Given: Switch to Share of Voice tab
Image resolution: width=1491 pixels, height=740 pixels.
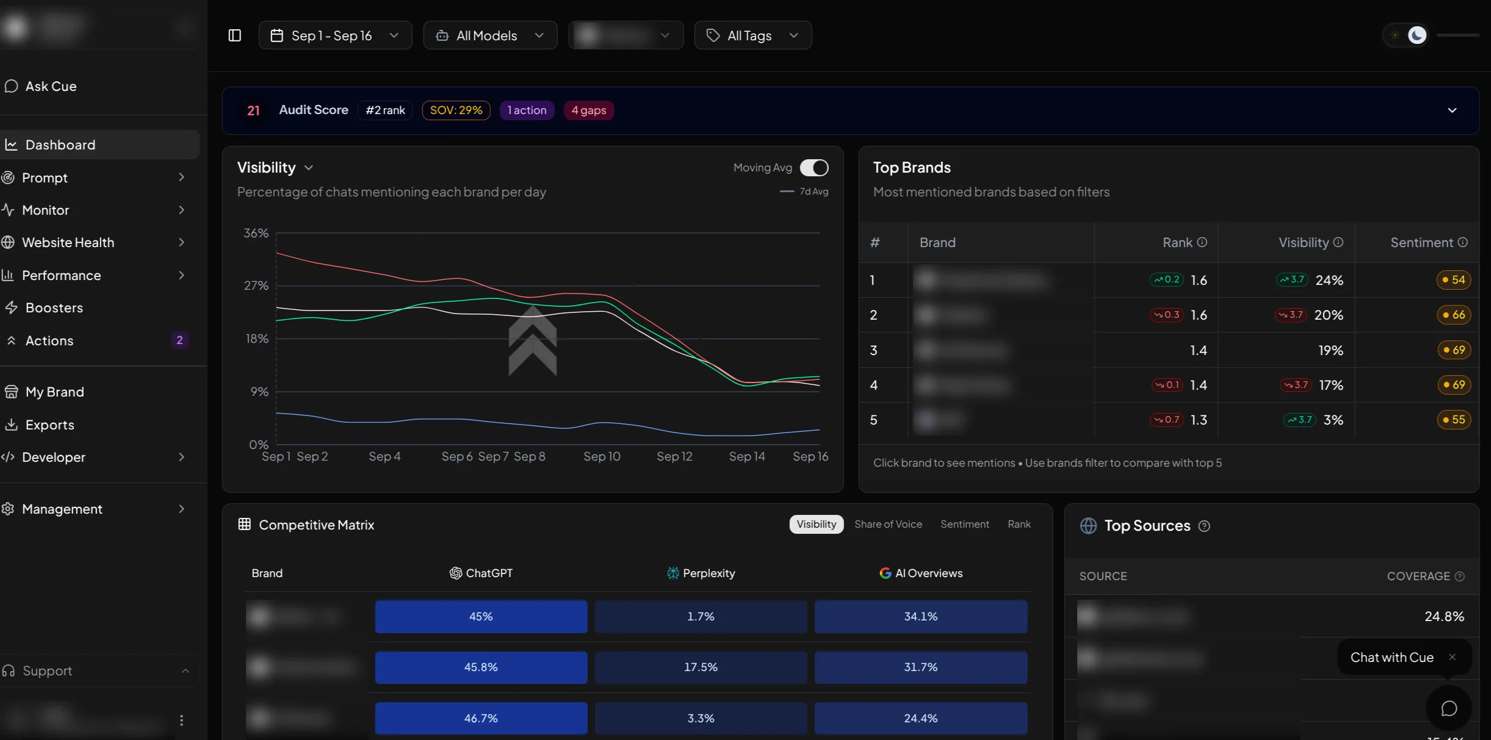Looking at the screenshot, I should click(888, 524).
